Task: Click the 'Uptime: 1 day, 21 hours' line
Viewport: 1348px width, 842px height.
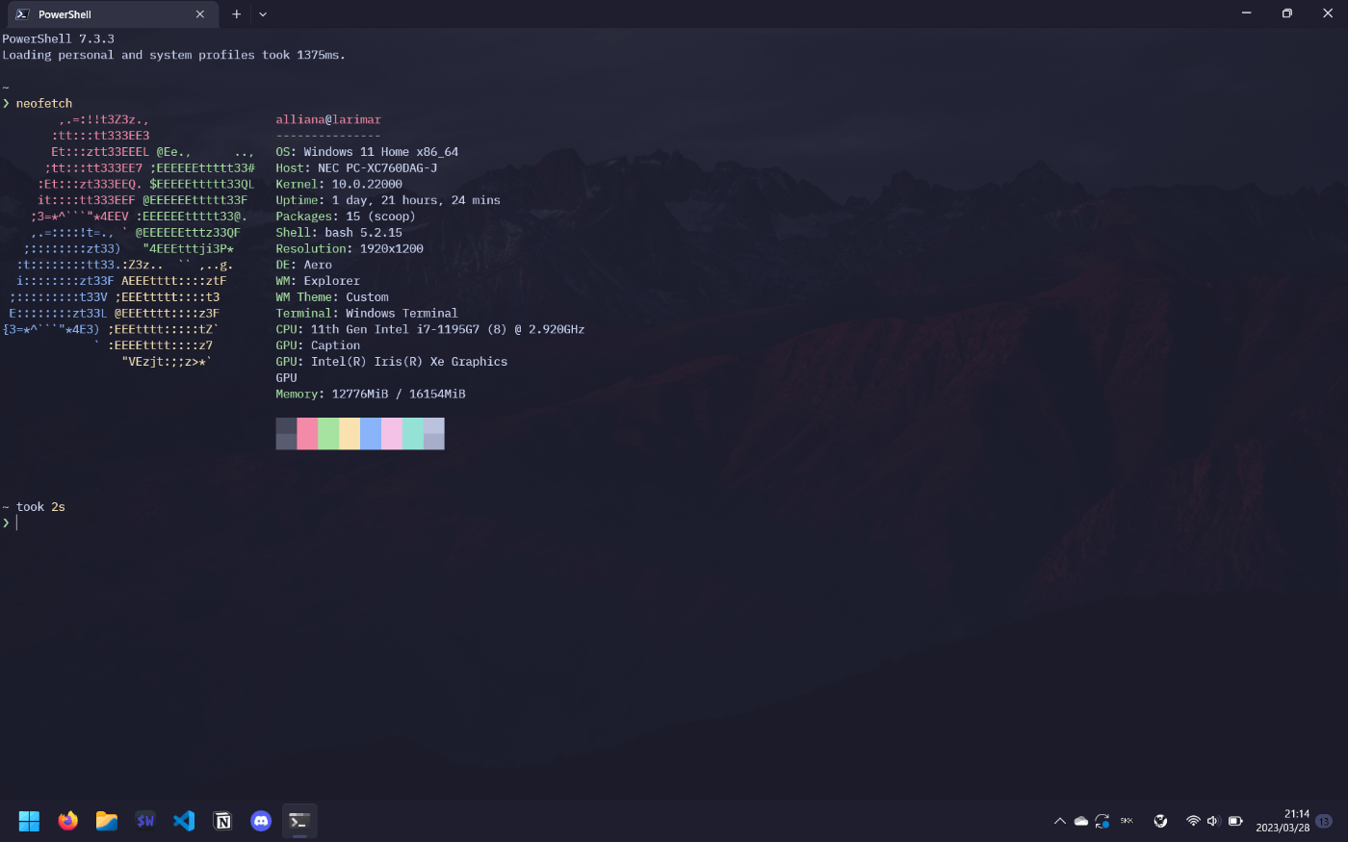Action: (x=388, y=201)
